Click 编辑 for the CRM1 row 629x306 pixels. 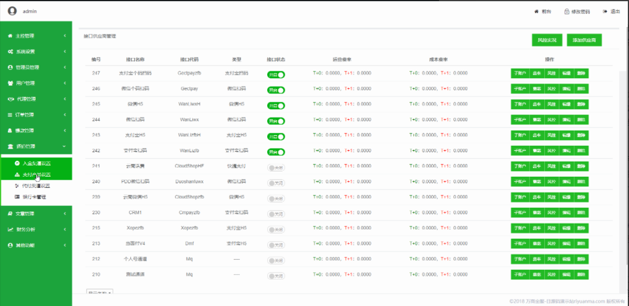(x=566, y=213)
